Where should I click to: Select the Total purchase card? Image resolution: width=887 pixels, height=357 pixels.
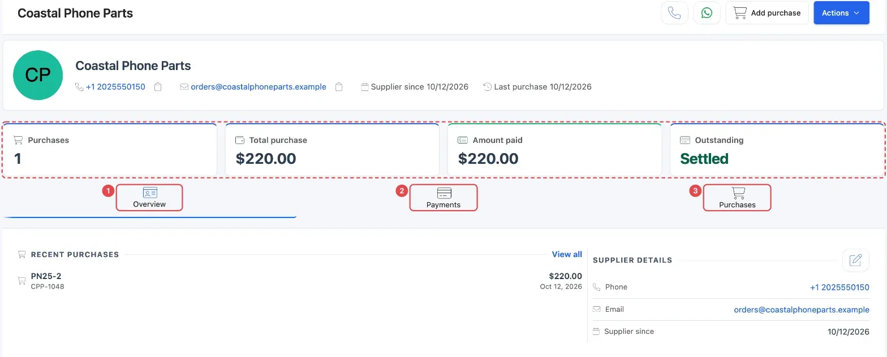(x=332, y=150)
